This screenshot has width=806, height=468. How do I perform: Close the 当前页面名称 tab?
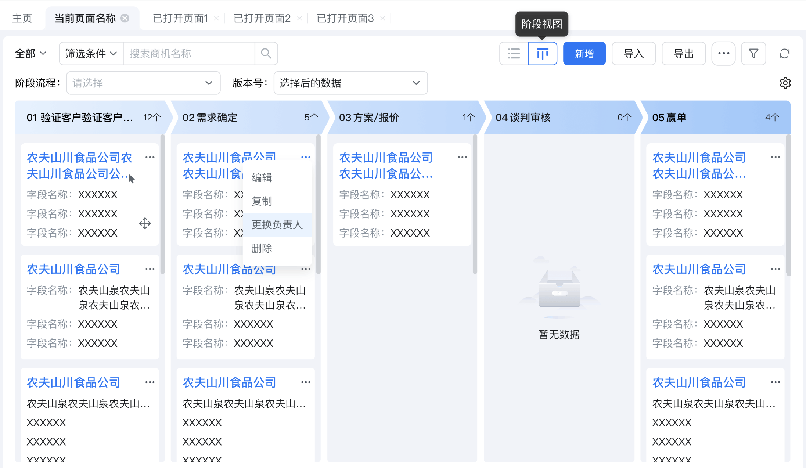click(125, 18)
